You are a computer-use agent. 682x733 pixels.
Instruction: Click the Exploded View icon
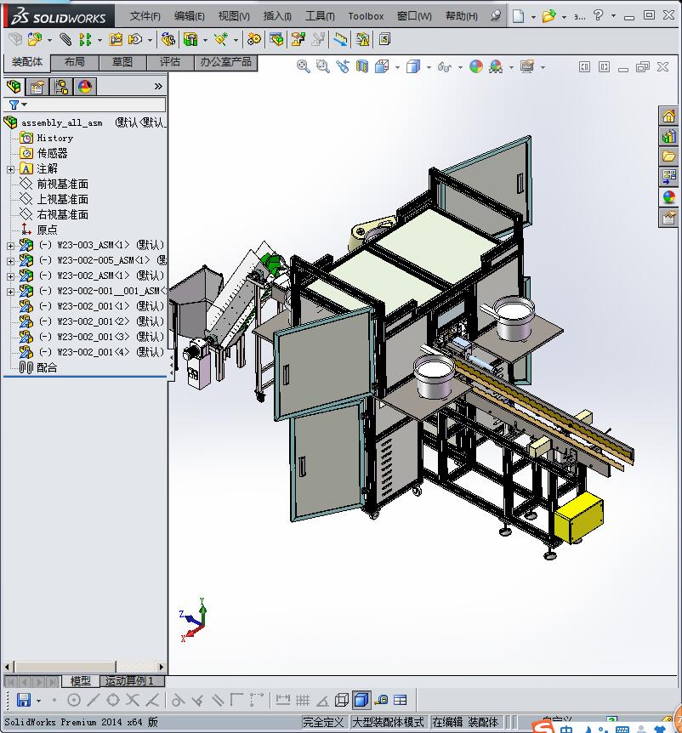[298, 39]
